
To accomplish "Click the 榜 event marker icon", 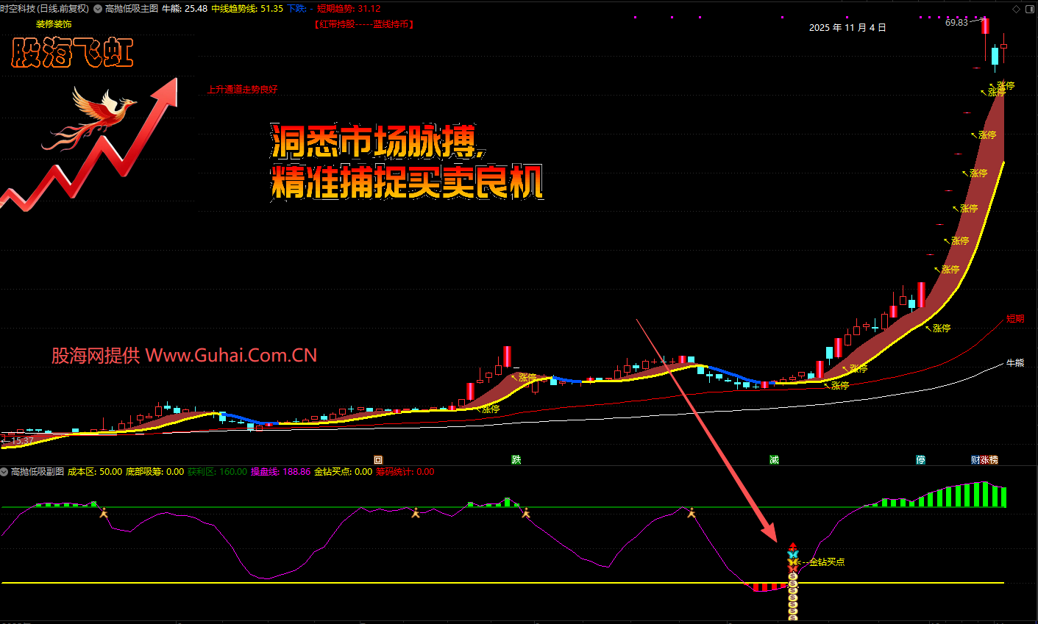I will (994, 460).
